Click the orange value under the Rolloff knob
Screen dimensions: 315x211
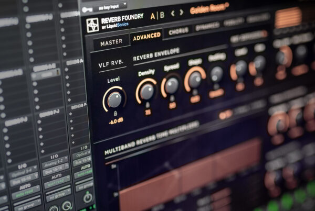(x=216, y=94)
